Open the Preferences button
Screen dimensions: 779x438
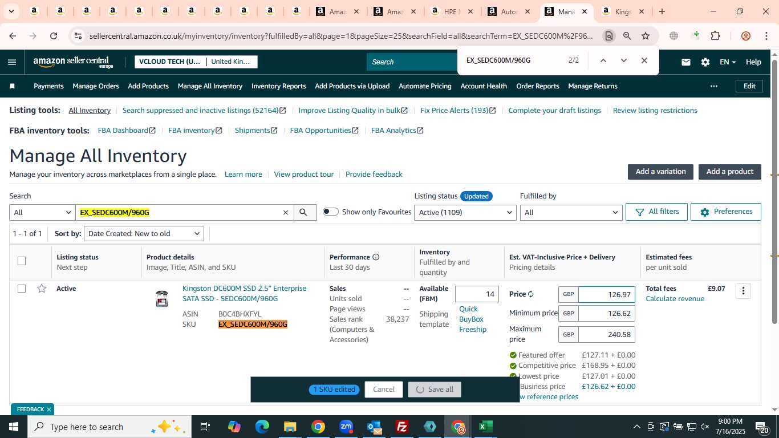tap(726, 212)
